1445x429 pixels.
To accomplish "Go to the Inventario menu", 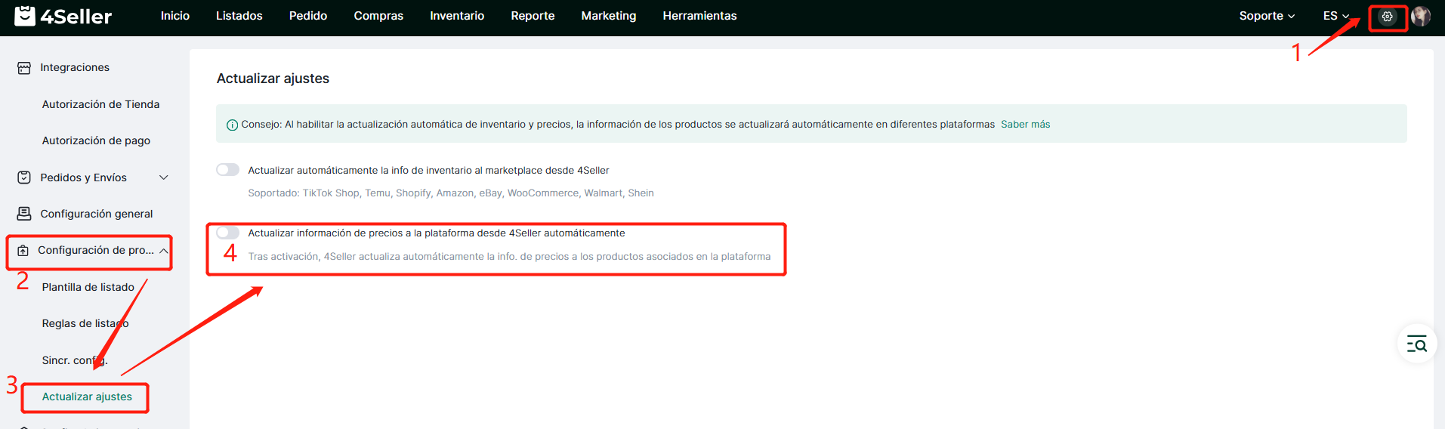I will [x=456, y=16].
